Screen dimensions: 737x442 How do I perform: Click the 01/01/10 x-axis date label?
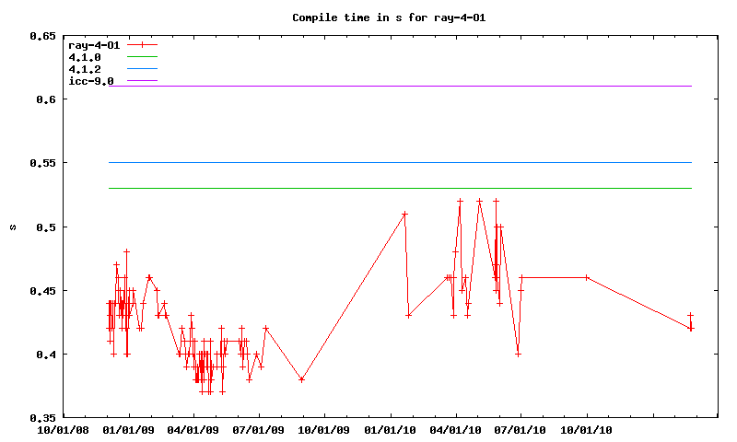pos(390,429)
